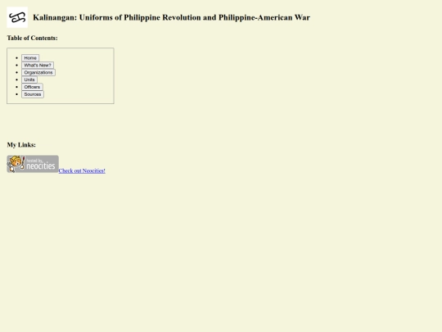Click the Hosted by Neocities badge

click(x=33, y=164)
